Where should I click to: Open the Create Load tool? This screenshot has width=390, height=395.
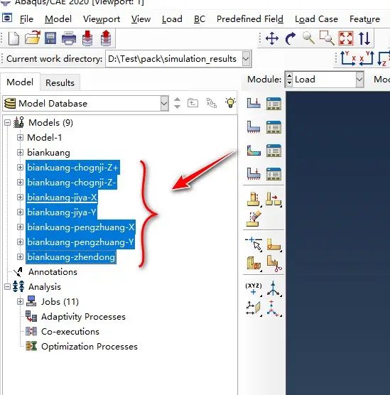click(254, 103)
